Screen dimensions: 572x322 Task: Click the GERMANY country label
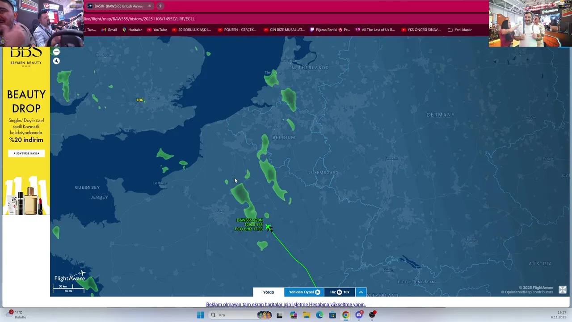pyautogui.click(x=440, y=115)
